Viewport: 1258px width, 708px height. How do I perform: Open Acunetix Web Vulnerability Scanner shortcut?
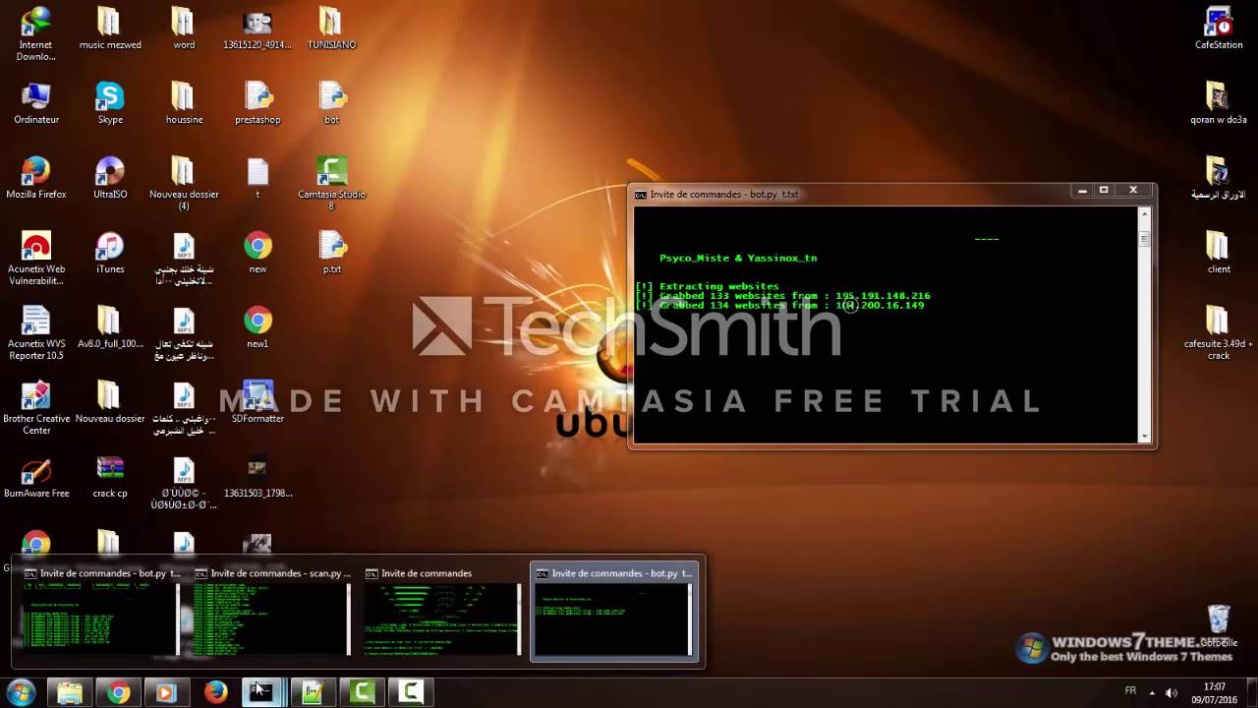pyautogui.click(x=36, y=258)
